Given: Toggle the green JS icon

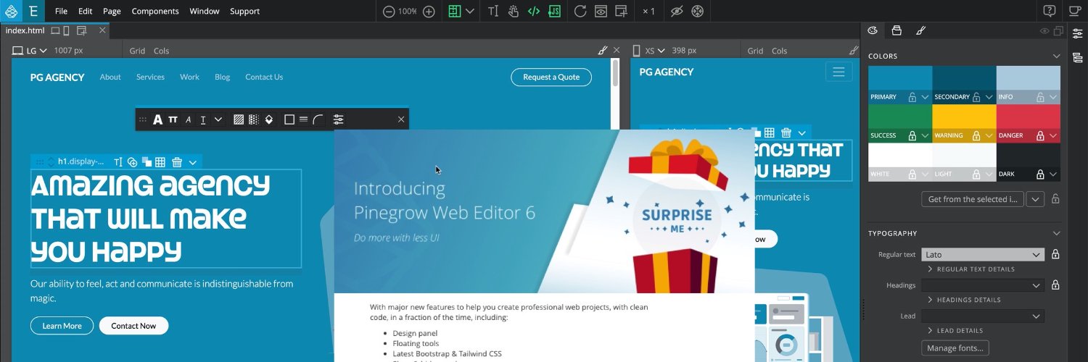Looking at the screenshot, I should coord(553,11).
